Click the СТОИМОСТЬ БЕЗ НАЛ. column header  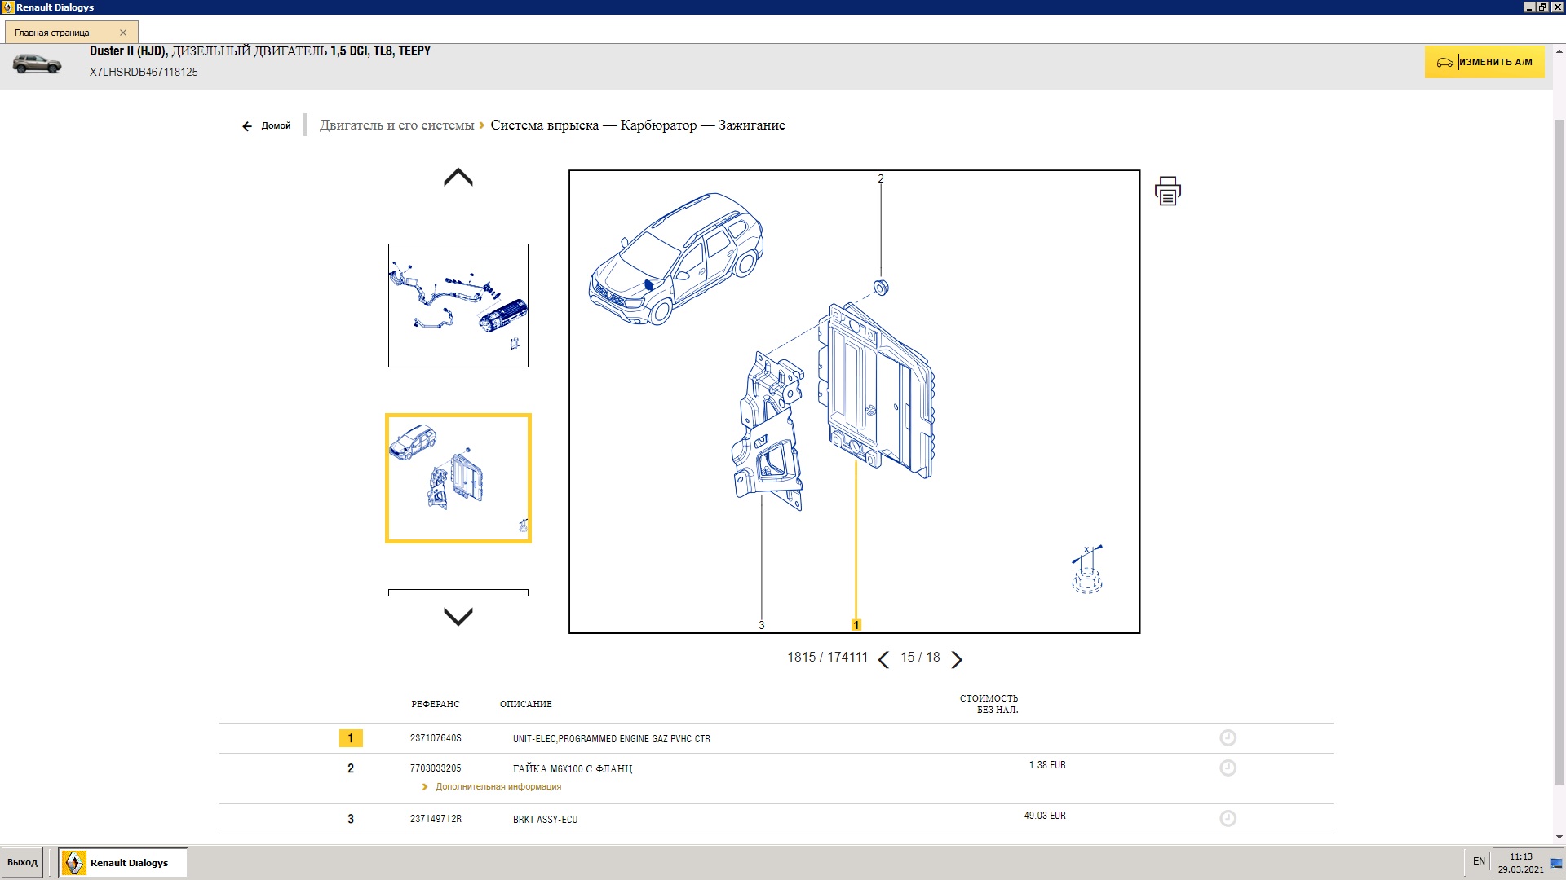989,704
